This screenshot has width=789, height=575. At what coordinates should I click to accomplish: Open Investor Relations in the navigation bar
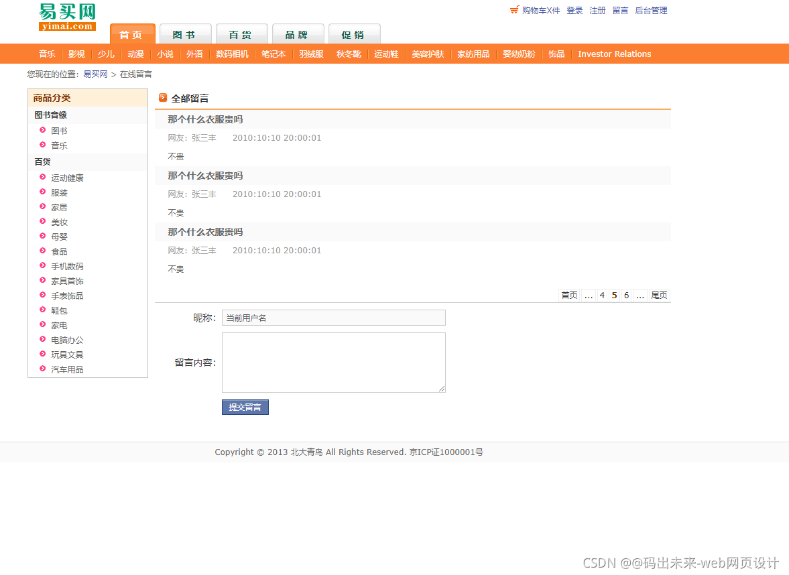pos(615,54)
